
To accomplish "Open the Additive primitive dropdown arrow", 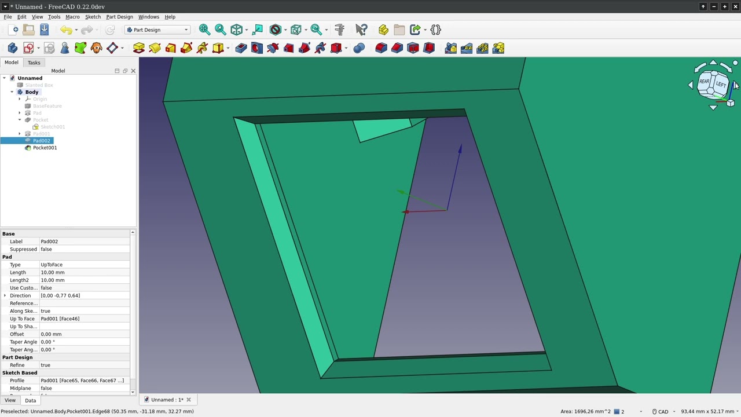I will (x=228, y=48).
